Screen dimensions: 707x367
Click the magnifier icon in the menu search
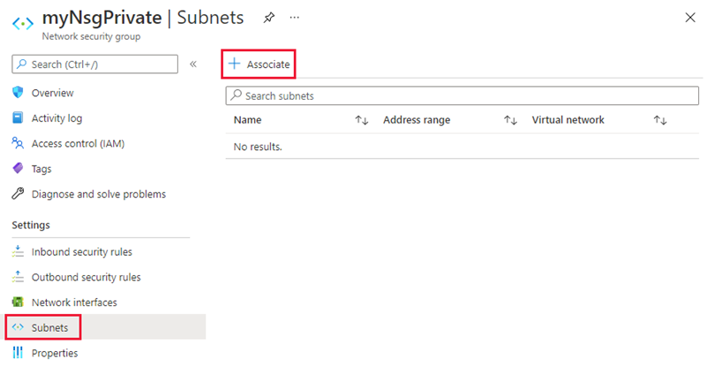[x=21, y=64]
